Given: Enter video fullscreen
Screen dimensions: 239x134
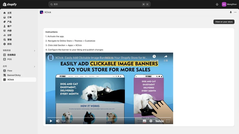Looking at the screenshot, I should point(168,121).
